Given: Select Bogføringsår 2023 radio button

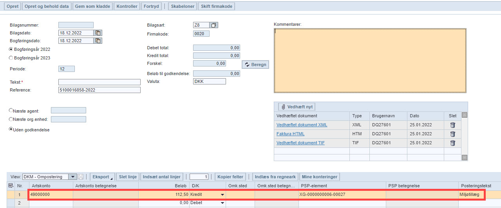Looking at the screenshot, I should tap(11, 58).
